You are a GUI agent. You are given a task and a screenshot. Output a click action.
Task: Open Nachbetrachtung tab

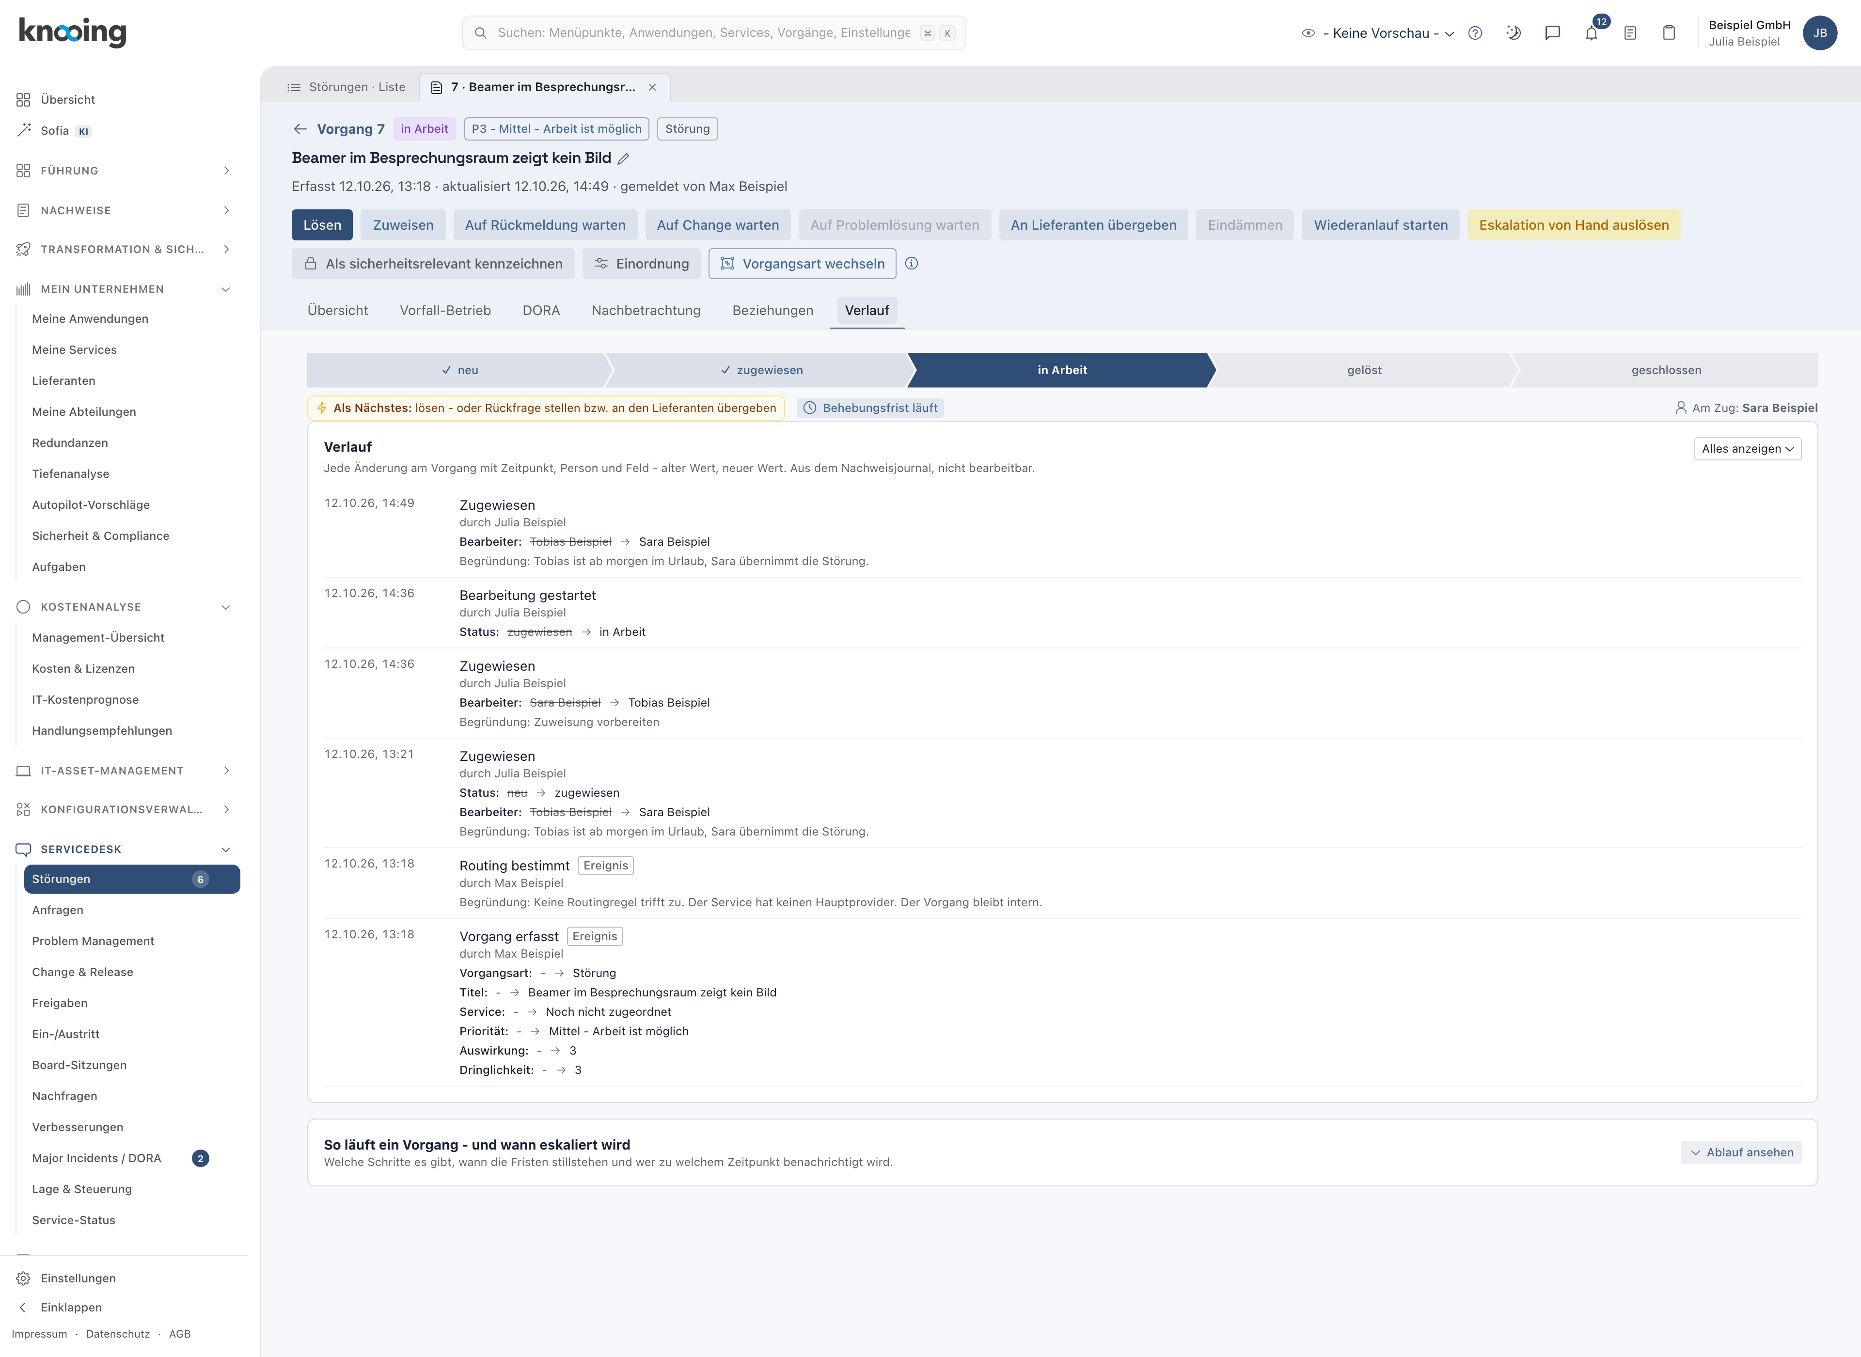point(646,311)
